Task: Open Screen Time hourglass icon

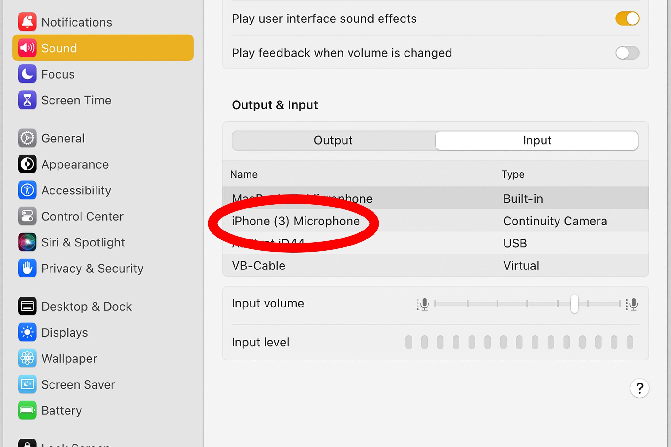Action: point(27,100)
